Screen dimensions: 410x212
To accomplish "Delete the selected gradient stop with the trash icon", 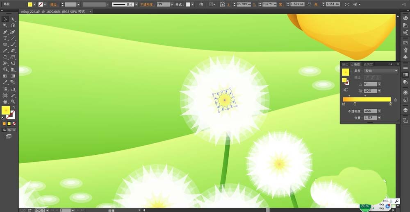I will pos(395,100).
